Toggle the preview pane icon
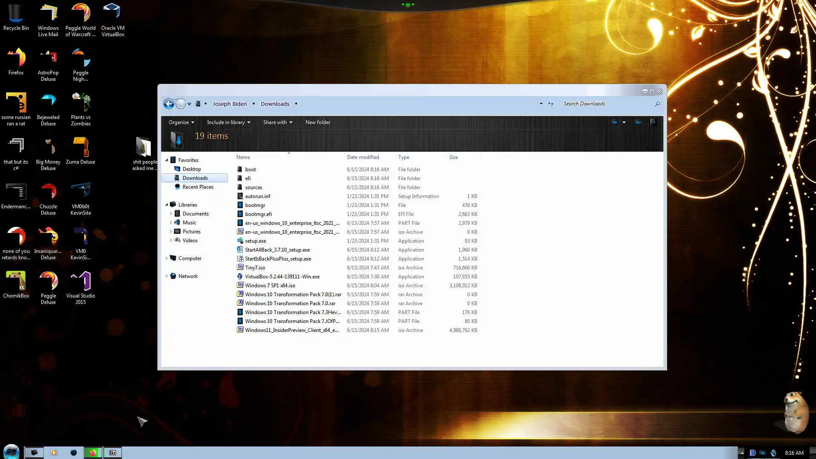Image resolution: width=816 pixels, height=459 pixels. (638, 122)
